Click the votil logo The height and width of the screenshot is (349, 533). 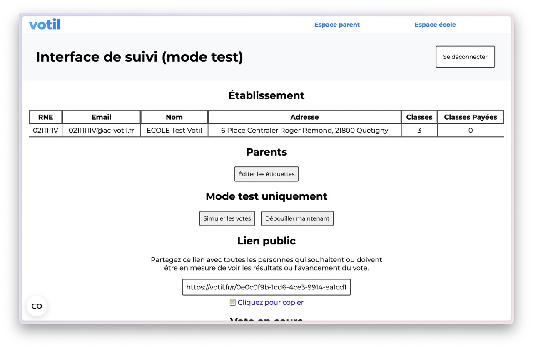point(45,24)
